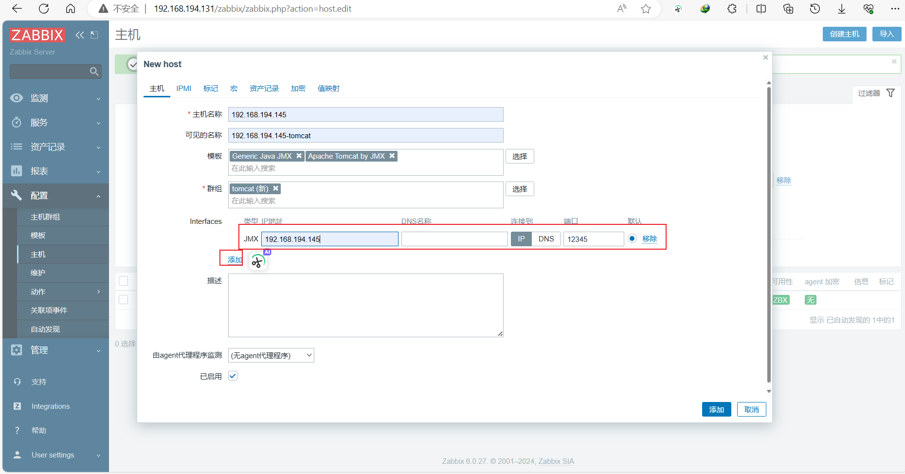This screenshot has width=905, height=474.
Task: Click the browser favorites star icon
Action: click(646, 9)
